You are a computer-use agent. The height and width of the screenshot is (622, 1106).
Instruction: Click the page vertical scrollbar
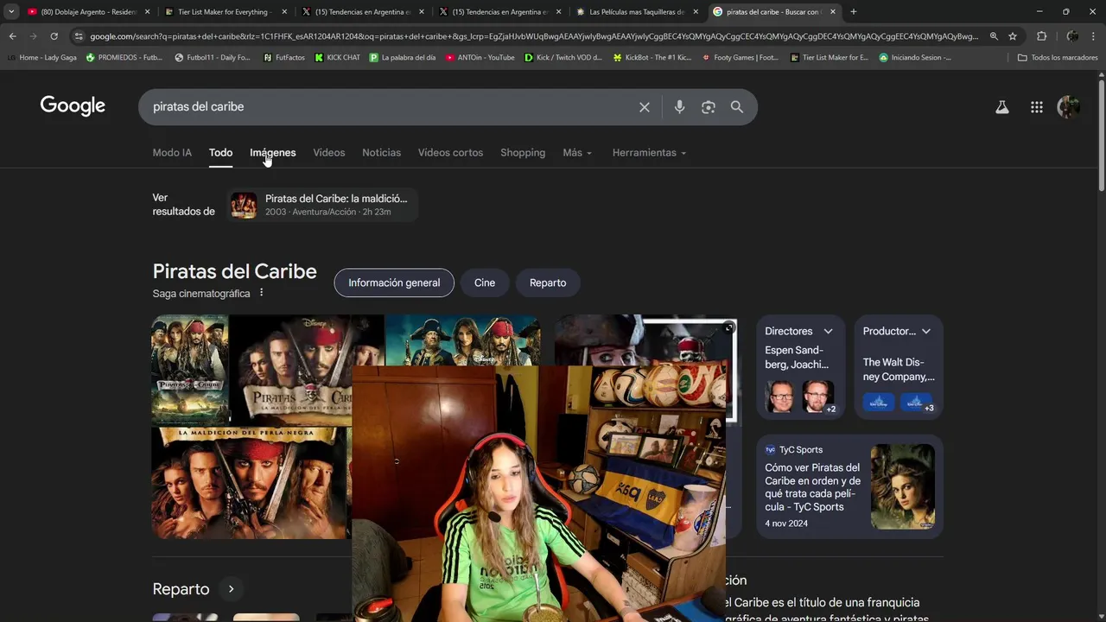(x=1101, y=134)
